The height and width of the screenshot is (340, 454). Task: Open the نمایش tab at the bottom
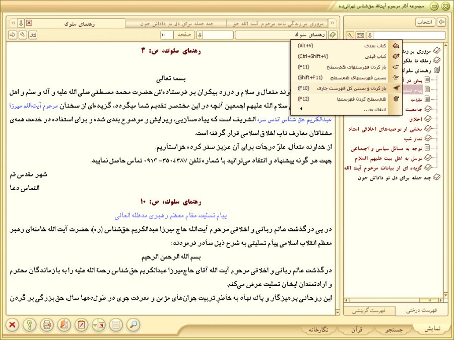(432, 329)
